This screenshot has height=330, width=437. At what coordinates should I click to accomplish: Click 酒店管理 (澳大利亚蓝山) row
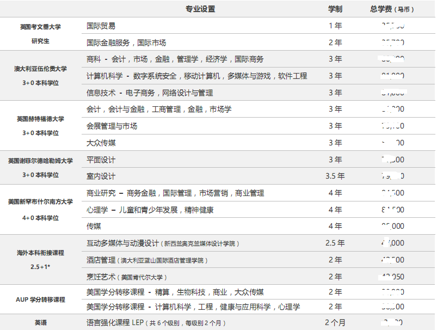coord(258,260)
